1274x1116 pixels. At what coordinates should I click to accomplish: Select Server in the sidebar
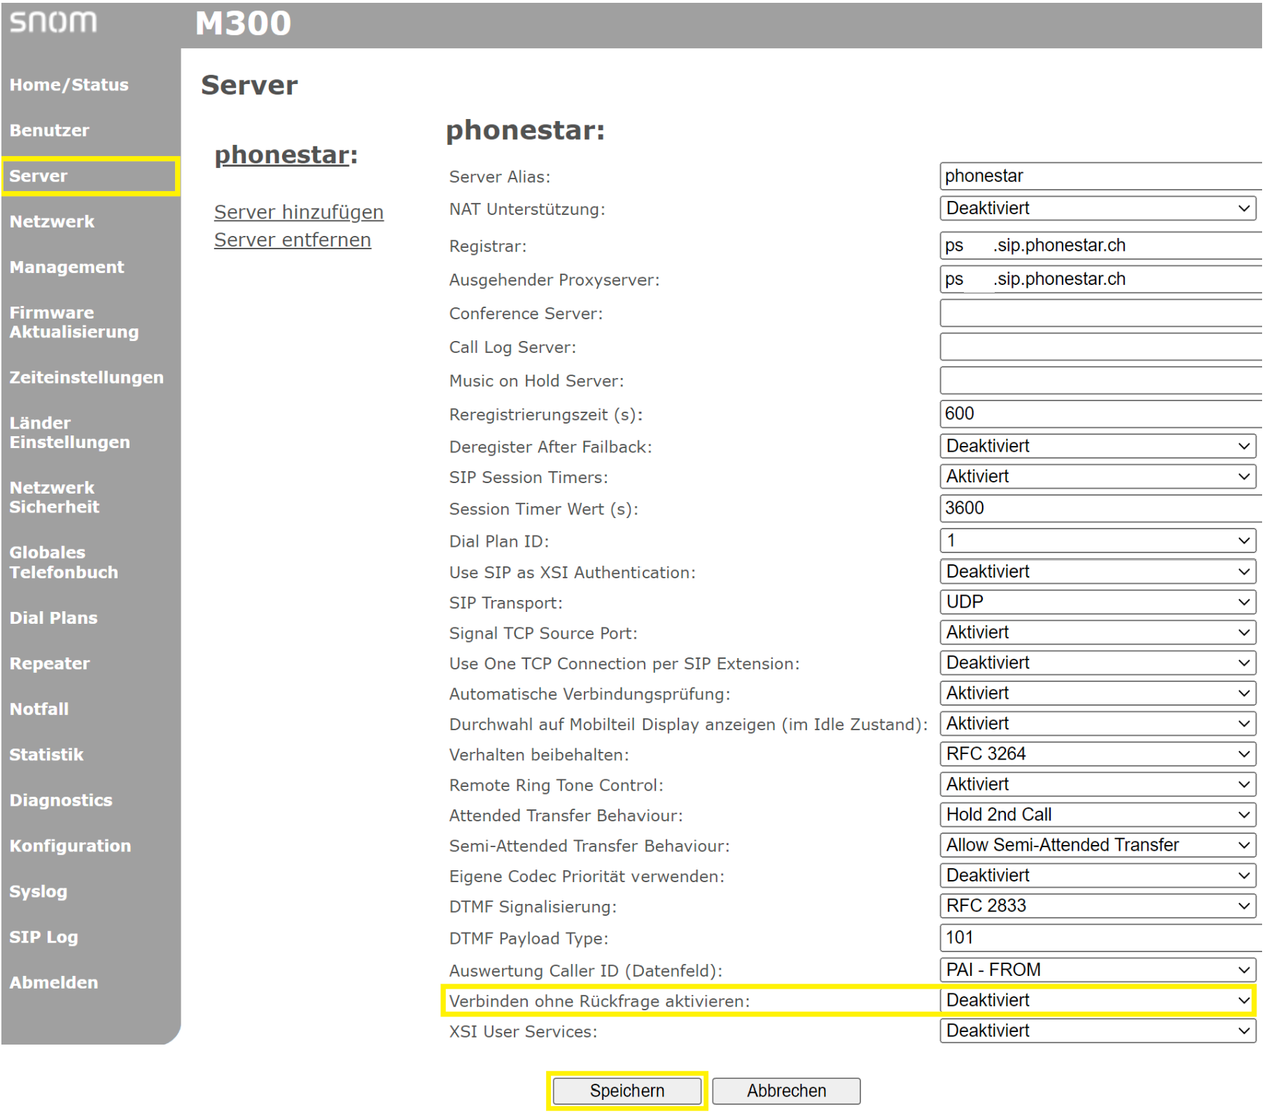click(x=38, y=176)
